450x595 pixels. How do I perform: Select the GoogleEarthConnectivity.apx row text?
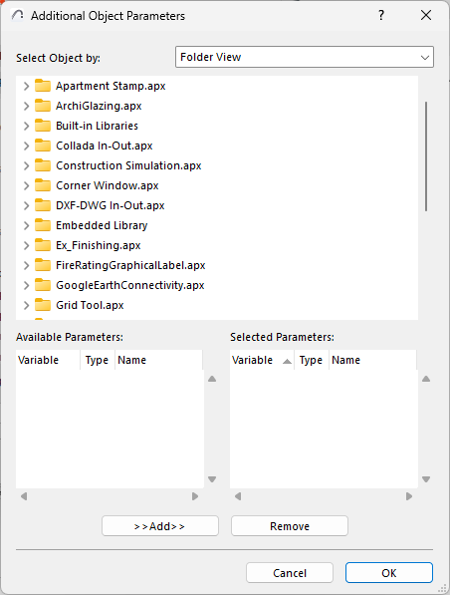click(x=130, y=285)
